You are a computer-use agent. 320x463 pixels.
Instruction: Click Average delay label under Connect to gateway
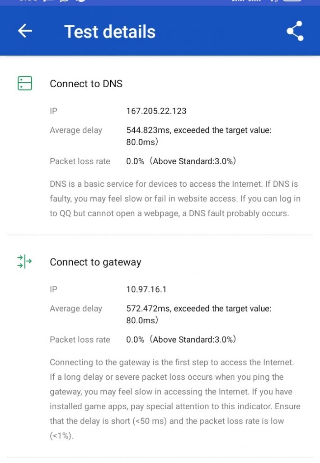click(76, 309)
